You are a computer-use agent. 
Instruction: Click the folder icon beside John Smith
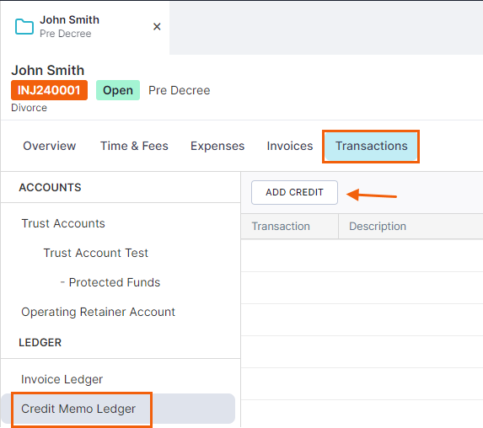click(x=24, y=26)
